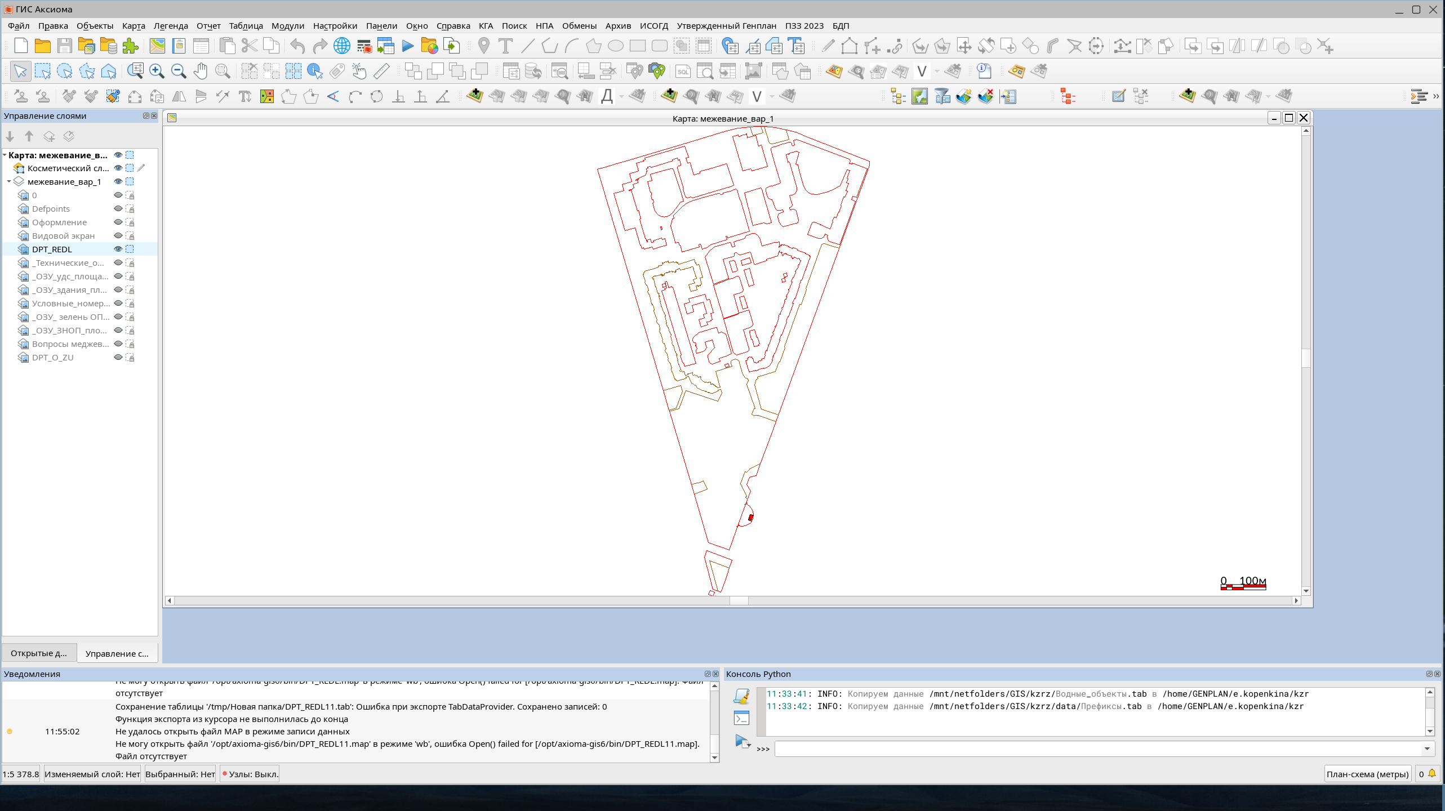Toggle visibility of Defpoints layer
The image size is (1445, 811).
click(x=118, y=208)
